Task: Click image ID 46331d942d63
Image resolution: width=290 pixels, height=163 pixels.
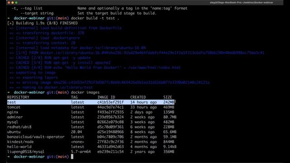Action: point(111,147)
